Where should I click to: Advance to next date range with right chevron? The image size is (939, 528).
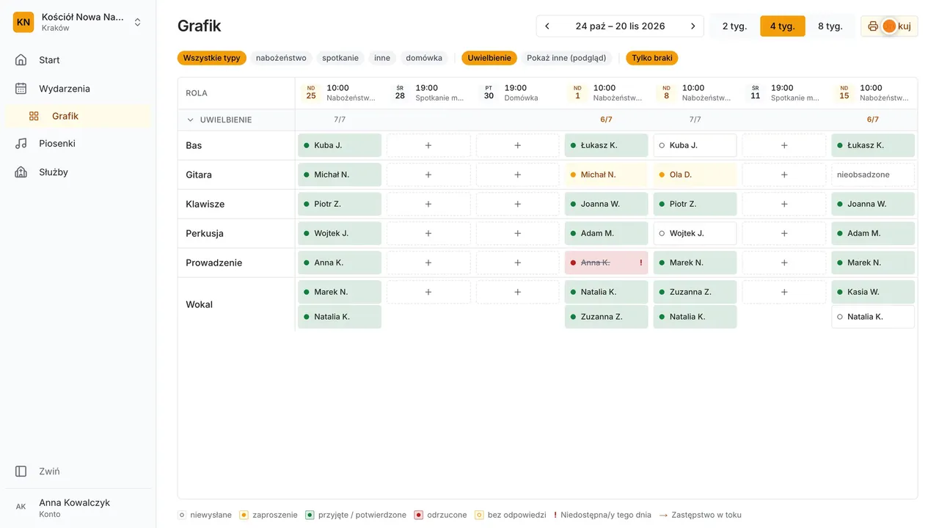(x=693, y=26)
